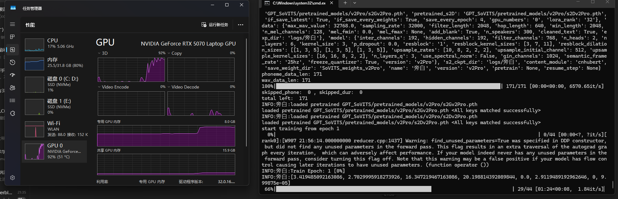Open the Users page in Task Manager sidebar
This screenshot has height=199, width=618.
[12, 88]
